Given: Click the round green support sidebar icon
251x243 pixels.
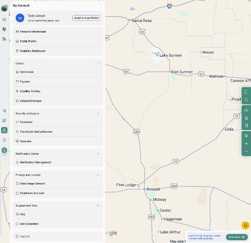Looking at the screenshot, I should click(4, 150).
